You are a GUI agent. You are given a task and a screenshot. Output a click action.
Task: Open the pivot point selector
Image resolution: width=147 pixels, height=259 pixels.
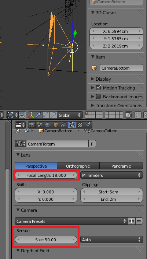pyautogui.click(x=12, y=115)
